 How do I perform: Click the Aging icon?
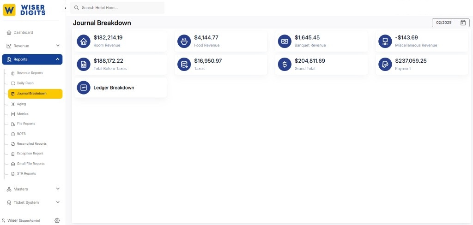tap(12, 104)
